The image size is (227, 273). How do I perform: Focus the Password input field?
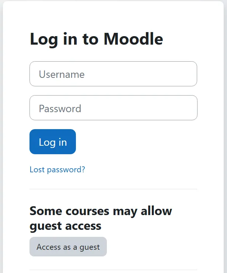tap(113, 108)
